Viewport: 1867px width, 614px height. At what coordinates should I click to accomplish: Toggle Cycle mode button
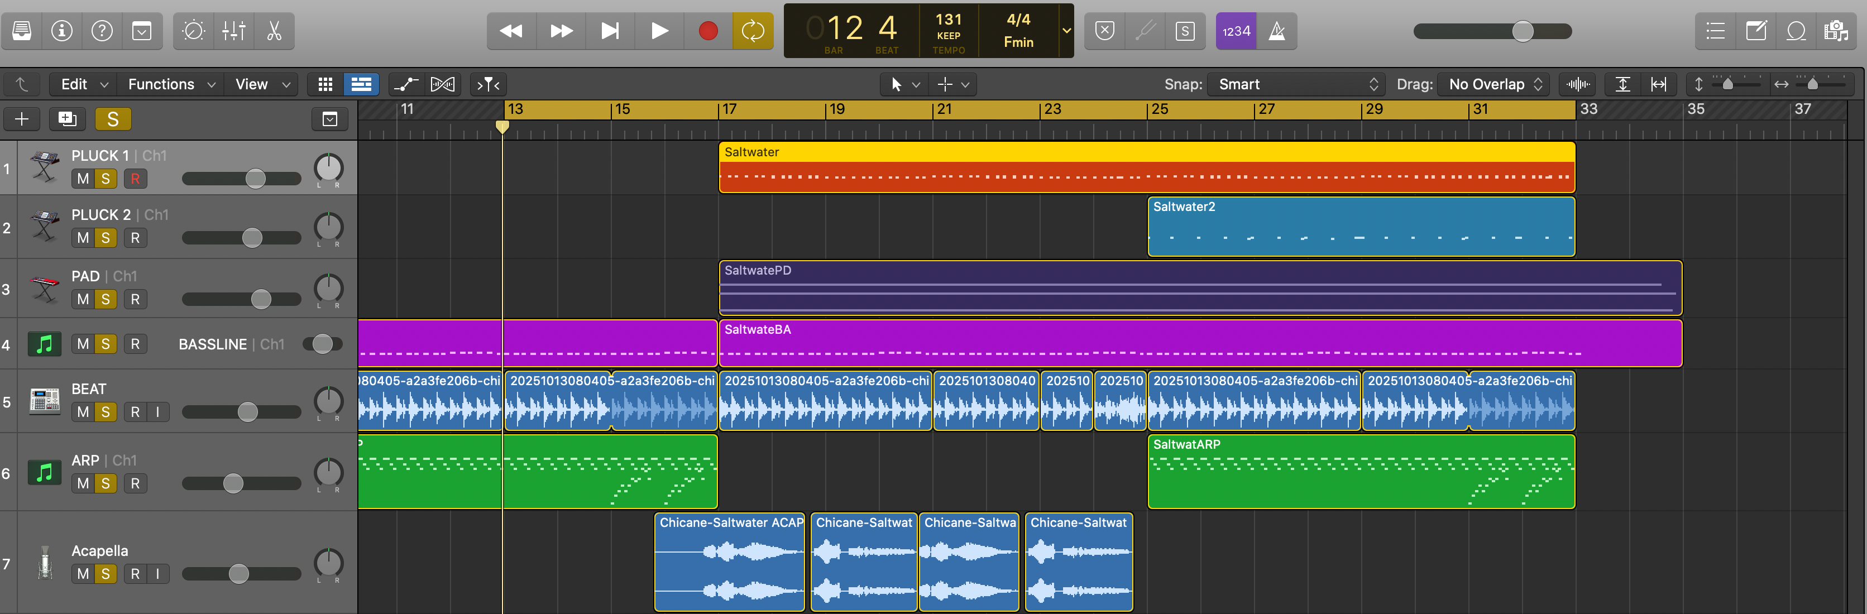[752, 31]
